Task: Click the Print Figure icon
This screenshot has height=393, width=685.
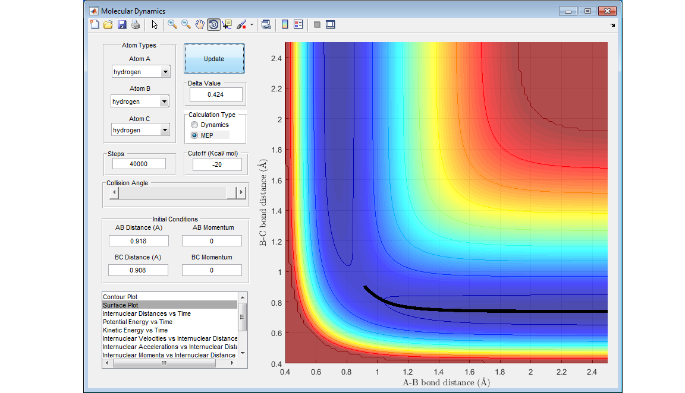Action: [x=136, y=24]
